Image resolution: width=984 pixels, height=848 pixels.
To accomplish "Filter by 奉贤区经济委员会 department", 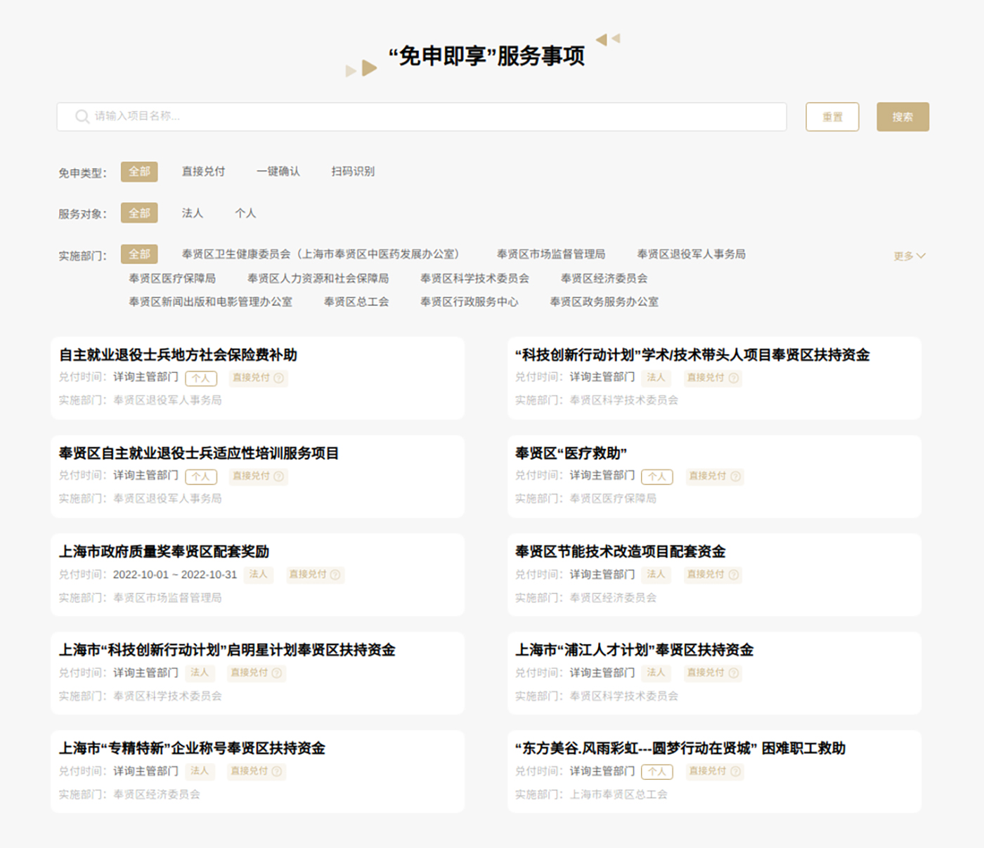I will click(x=604, y=278).
